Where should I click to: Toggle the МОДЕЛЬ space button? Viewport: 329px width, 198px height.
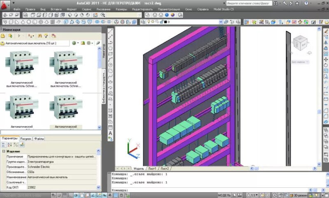pyautogui.click(x=224, y=195)
